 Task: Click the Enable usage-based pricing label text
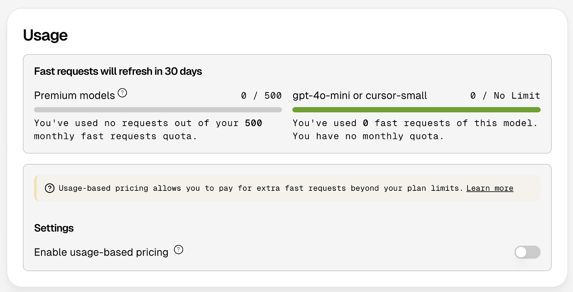101,252
